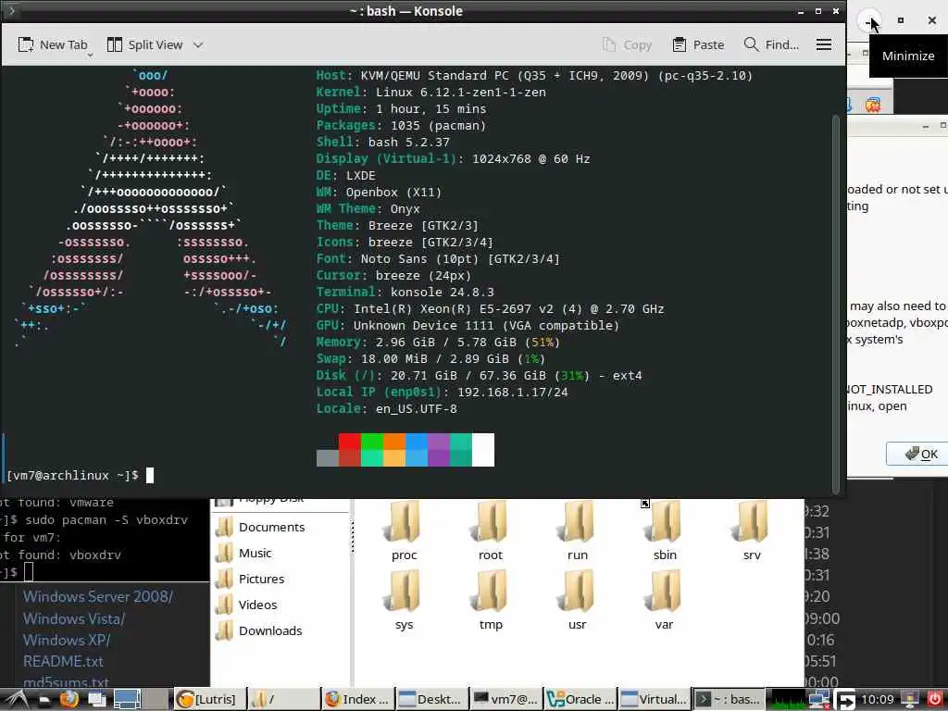
Task: Switch to the vm7@ terminal taskbar item
Action: point(506,700)
